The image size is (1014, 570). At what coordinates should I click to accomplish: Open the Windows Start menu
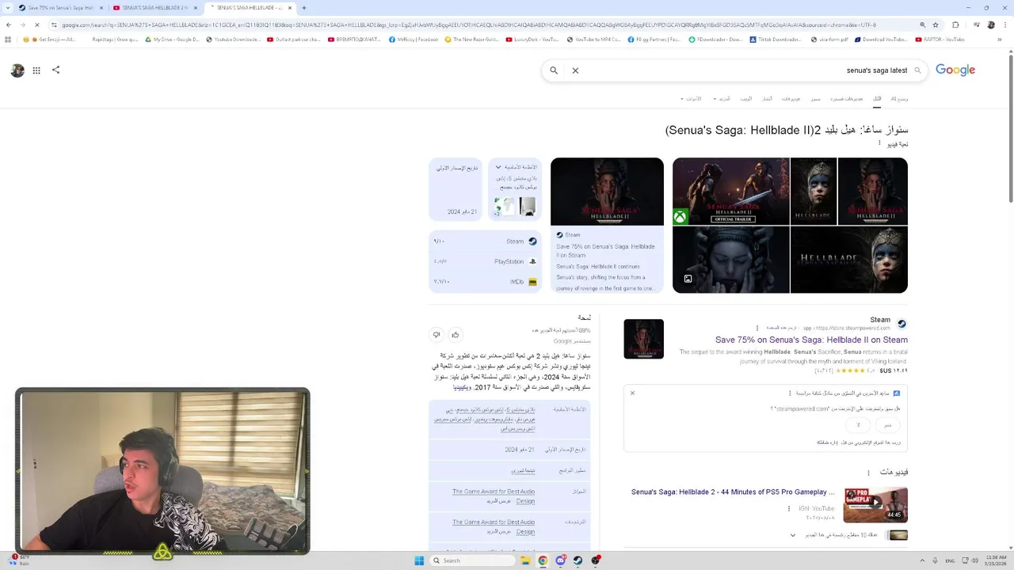419,560
